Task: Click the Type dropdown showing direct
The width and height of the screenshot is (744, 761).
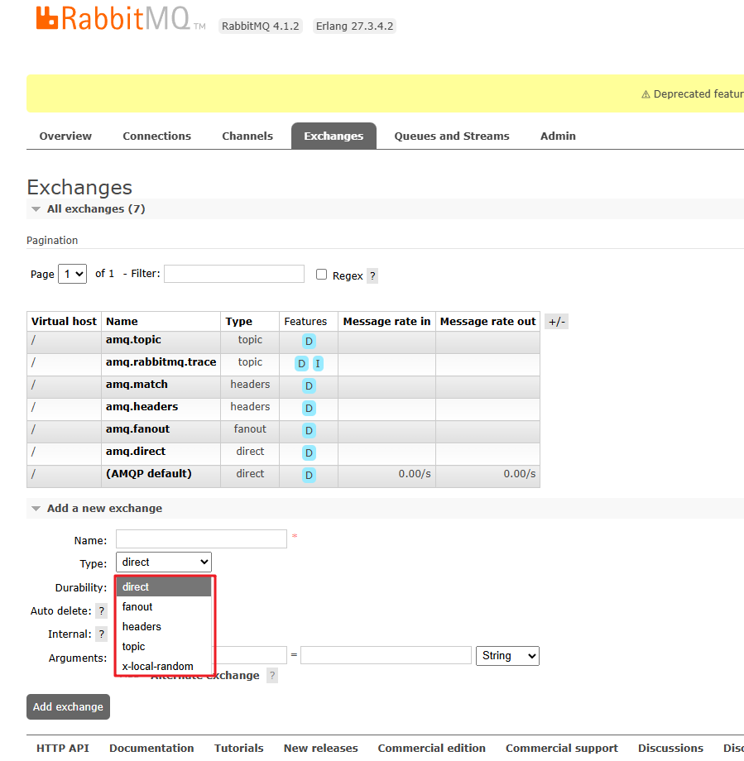Action: point(164,562)
